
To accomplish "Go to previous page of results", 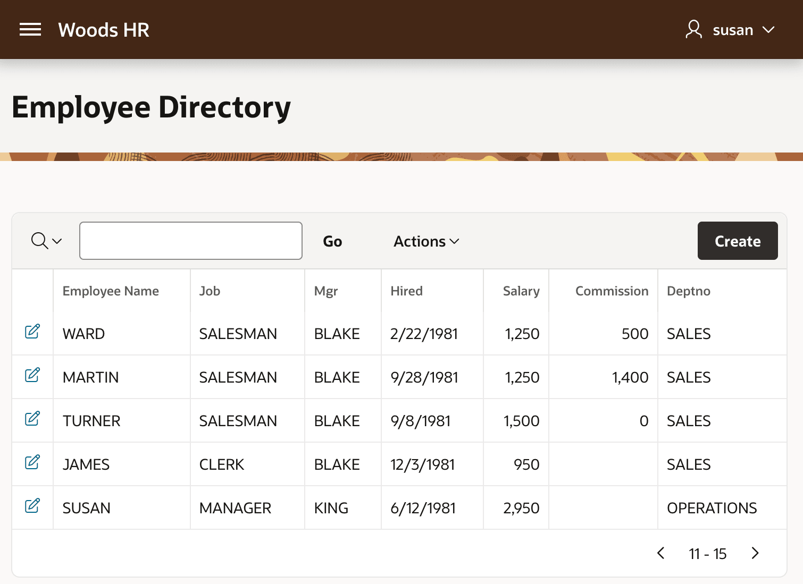I will click(x=661, y=553).
